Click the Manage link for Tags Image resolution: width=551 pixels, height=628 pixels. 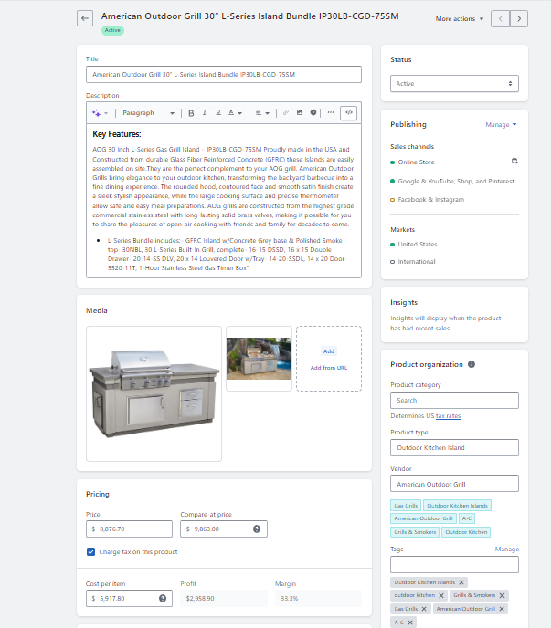coord(507,549)
